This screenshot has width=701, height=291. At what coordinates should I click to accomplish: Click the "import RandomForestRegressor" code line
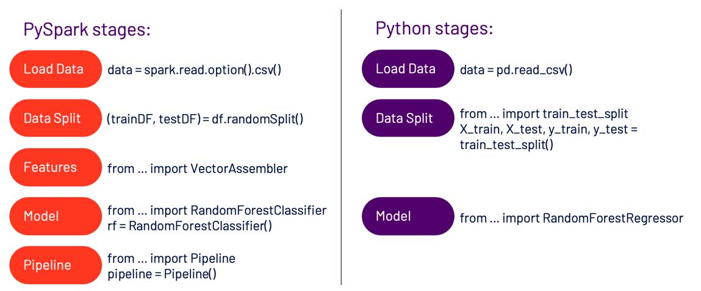tap(571, 218)
